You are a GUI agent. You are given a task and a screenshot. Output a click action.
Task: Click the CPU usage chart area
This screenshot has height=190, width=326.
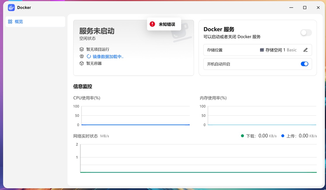[x=135, y=115]
